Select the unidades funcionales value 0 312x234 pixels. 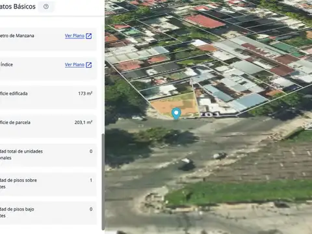click(91, 151)
